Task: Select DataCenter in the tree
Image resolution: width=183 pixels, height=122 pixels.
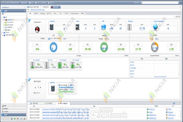Action: coord(10,20)
